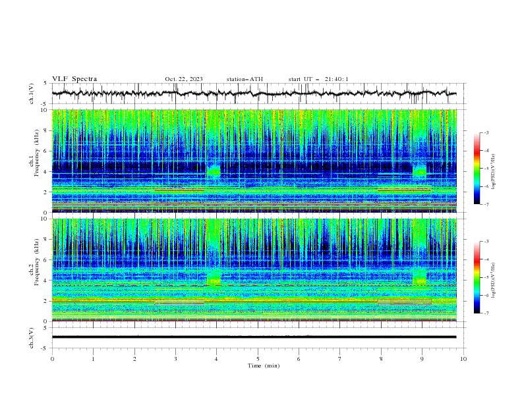Click the "Time (min)" axis label
The width and height of the screenshot is (522, 403).
(x=264, y=365)
